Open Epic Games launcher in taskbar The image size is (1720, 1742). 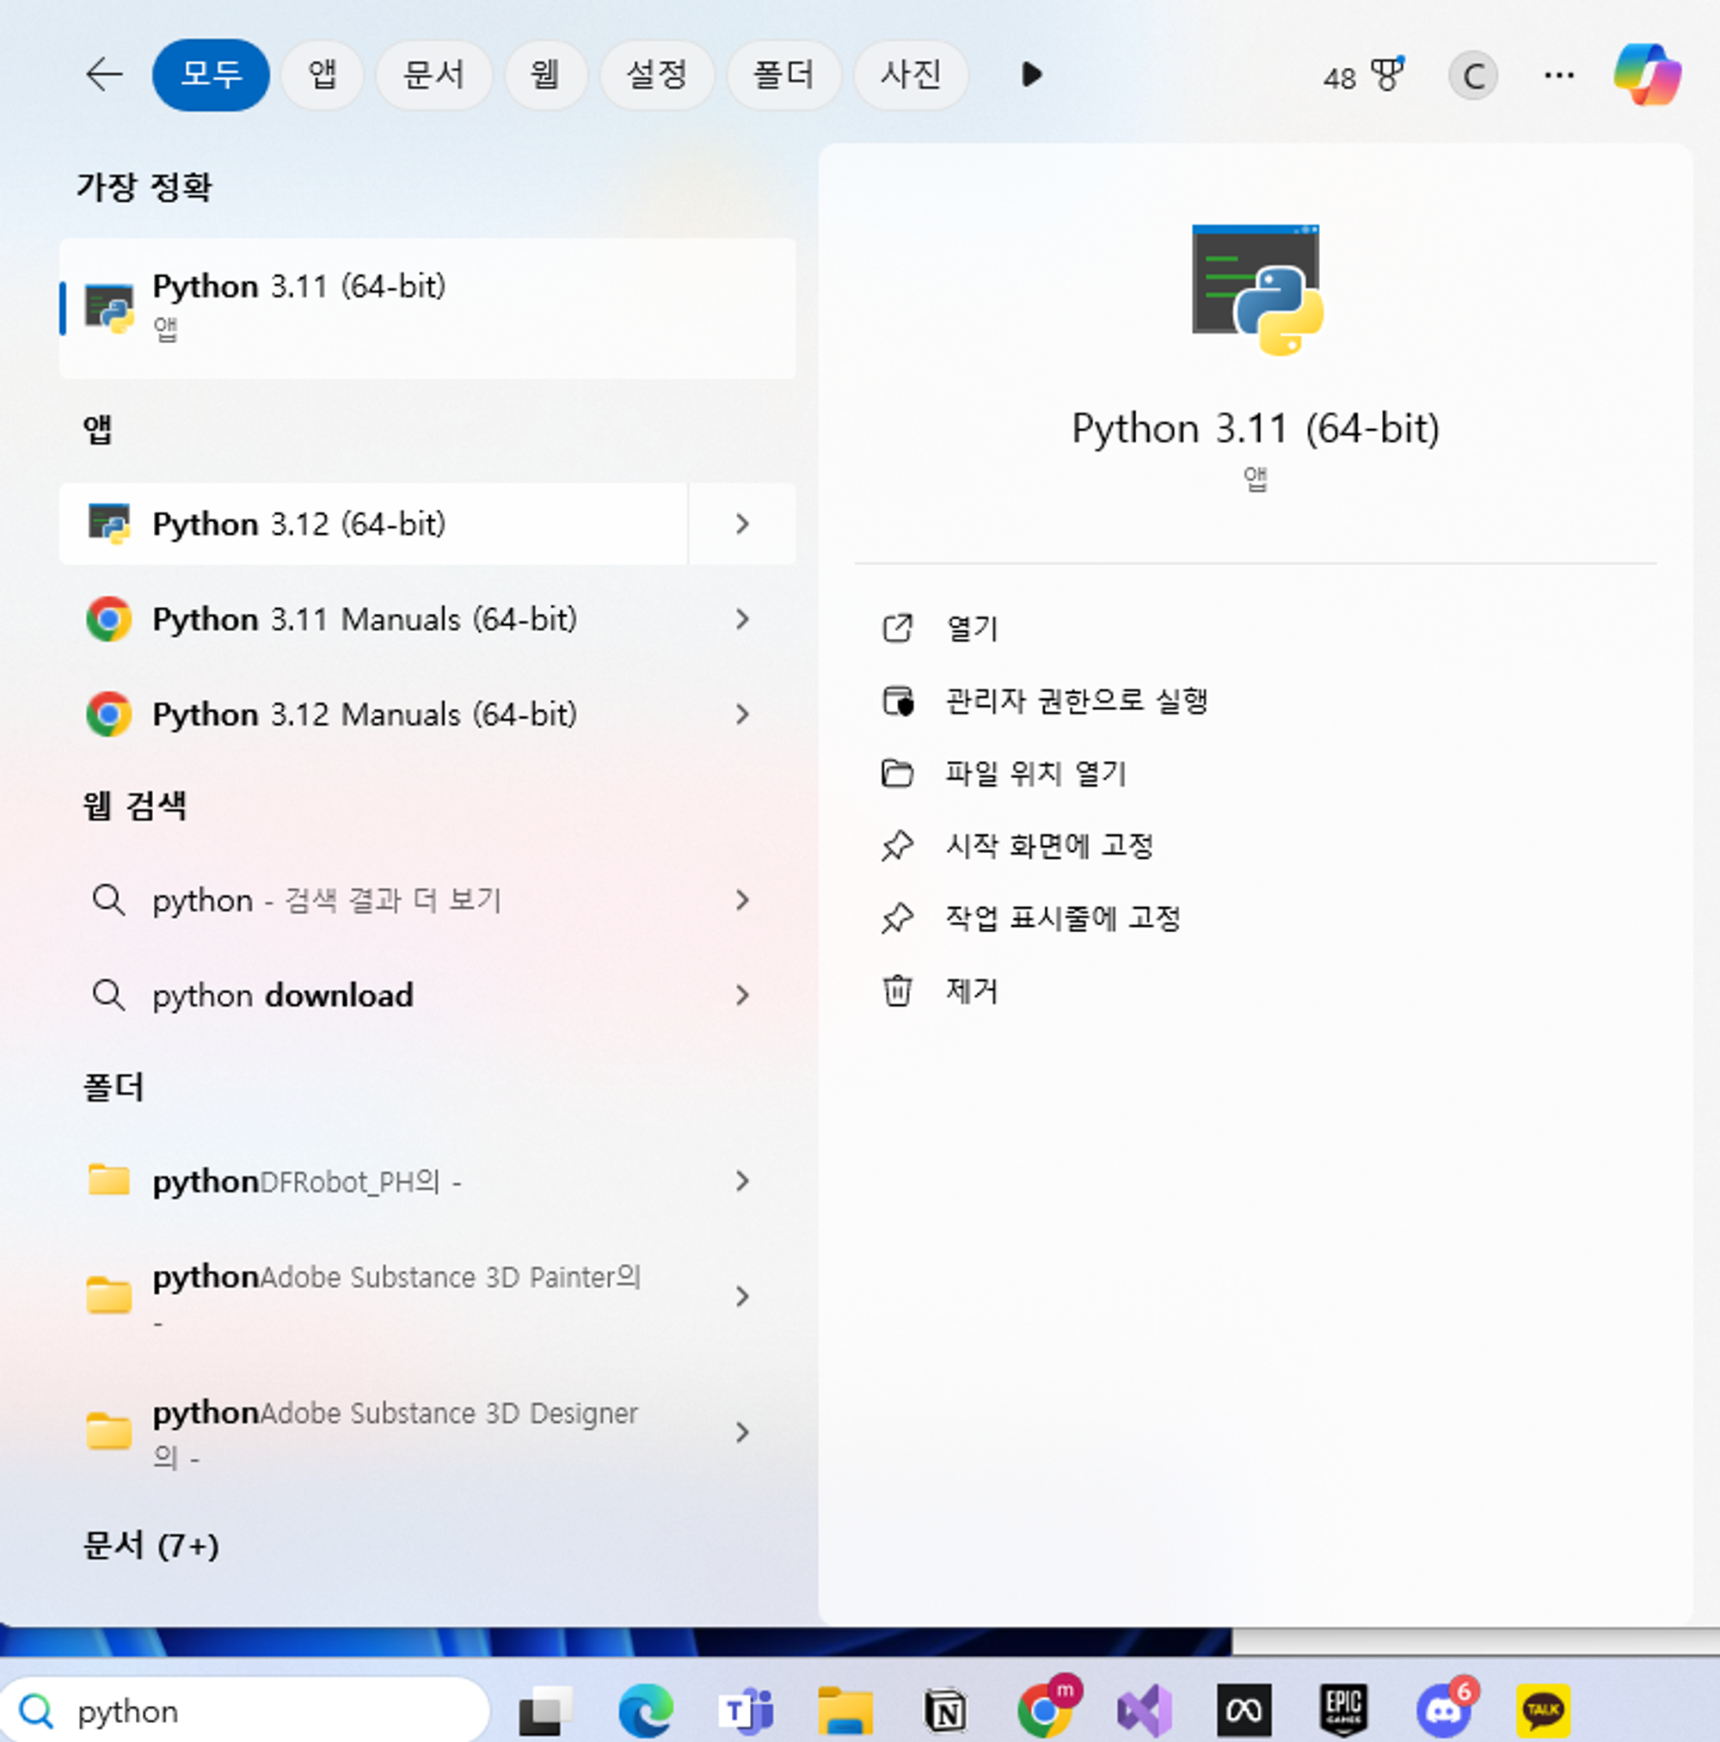pyautogui.click(x=1344, y=1710)
